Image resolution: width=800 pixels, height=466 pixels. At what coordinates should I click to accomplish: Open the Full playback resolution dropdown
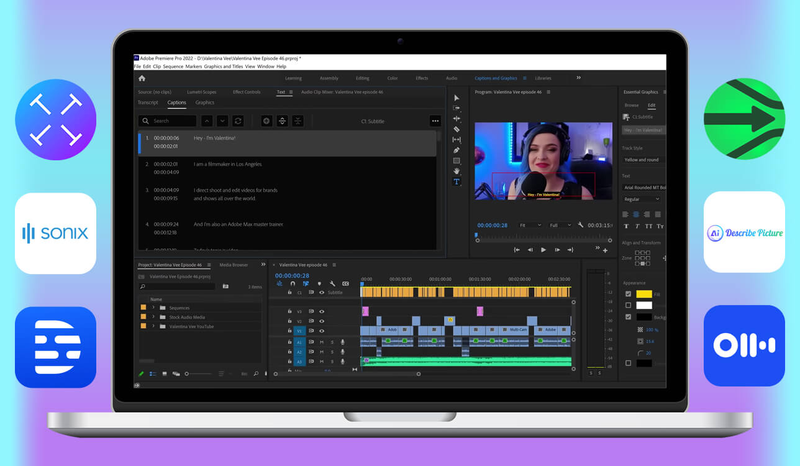pos(560,225)
